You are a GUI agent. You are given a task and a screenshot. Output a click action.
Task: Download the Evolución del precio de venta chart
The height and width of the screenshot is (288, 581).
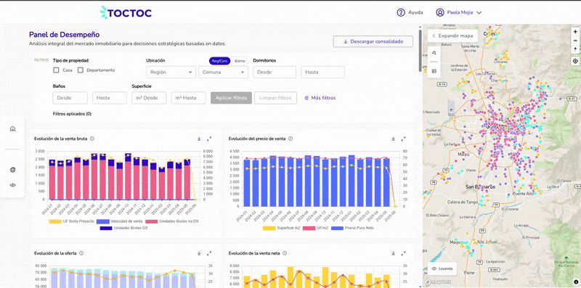click(x=394, y=139)
